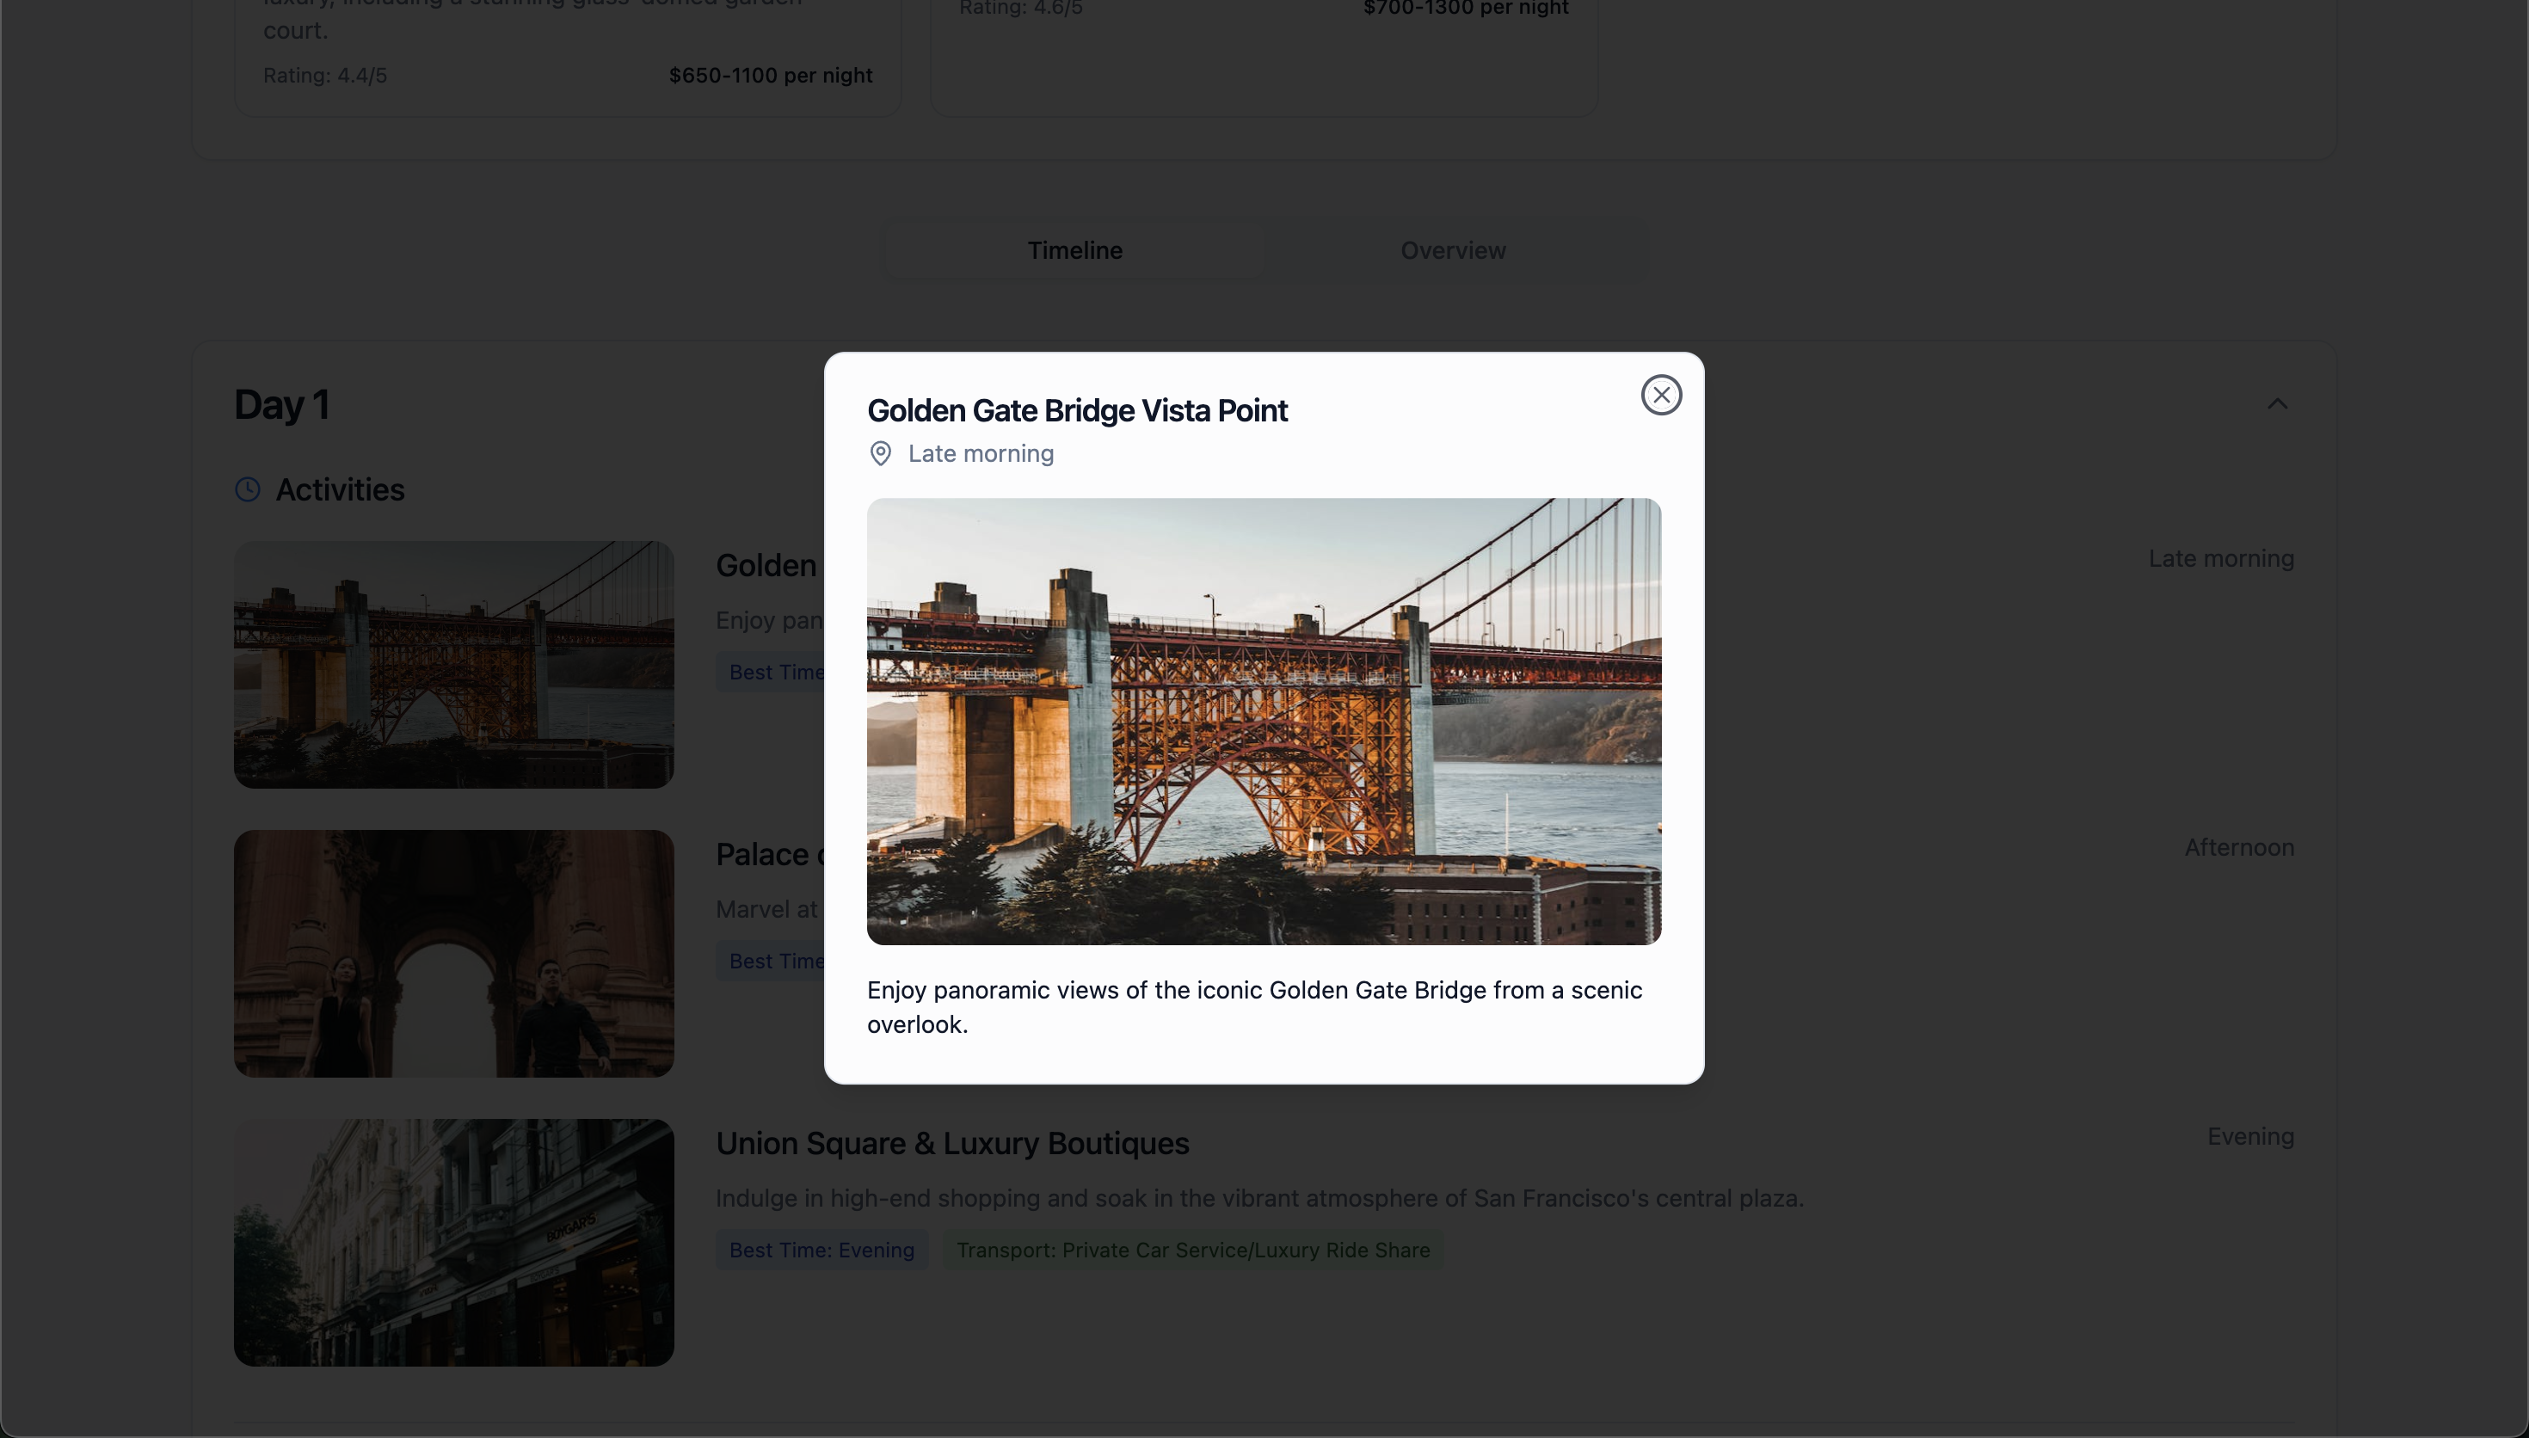2529x1438 pixels.
Task: Click the 'Late morning' label in activity list
Action: coord(2221,559)
